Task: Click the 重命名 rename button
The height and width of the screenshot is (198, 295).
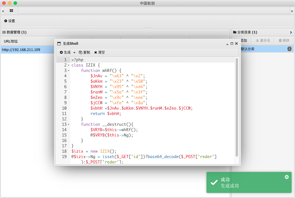Action: click(263, 41)
